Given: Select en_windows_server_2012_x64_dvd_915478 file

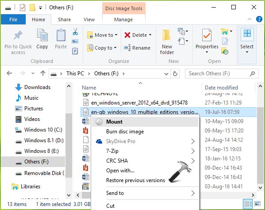Looking at the screenshot, I should coord(139,102).
